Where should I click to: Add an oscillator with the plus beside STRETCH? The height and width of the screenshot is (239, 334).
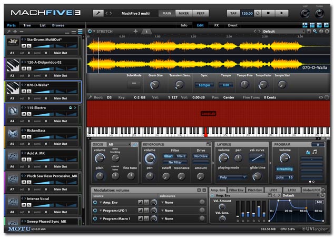click(x=135, y=31)
